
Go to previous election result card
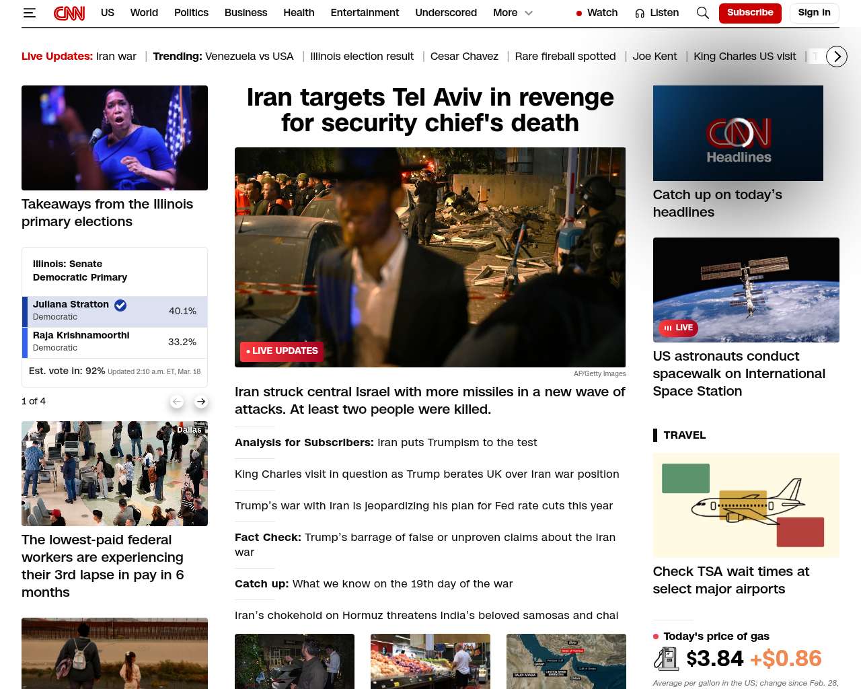pyautogui.click(x=177, y=402)
